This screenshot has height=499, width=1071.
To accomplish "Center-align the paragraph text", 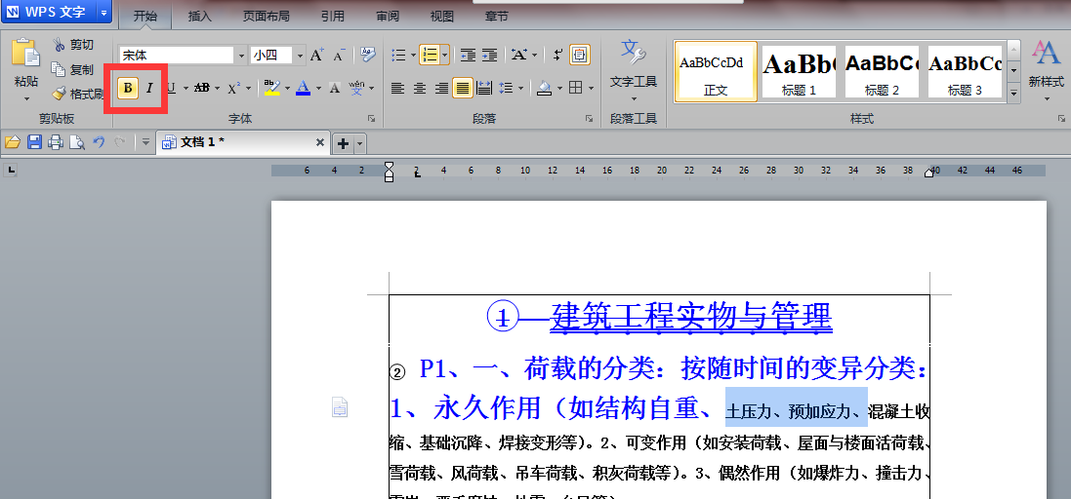I will (420, 88).
